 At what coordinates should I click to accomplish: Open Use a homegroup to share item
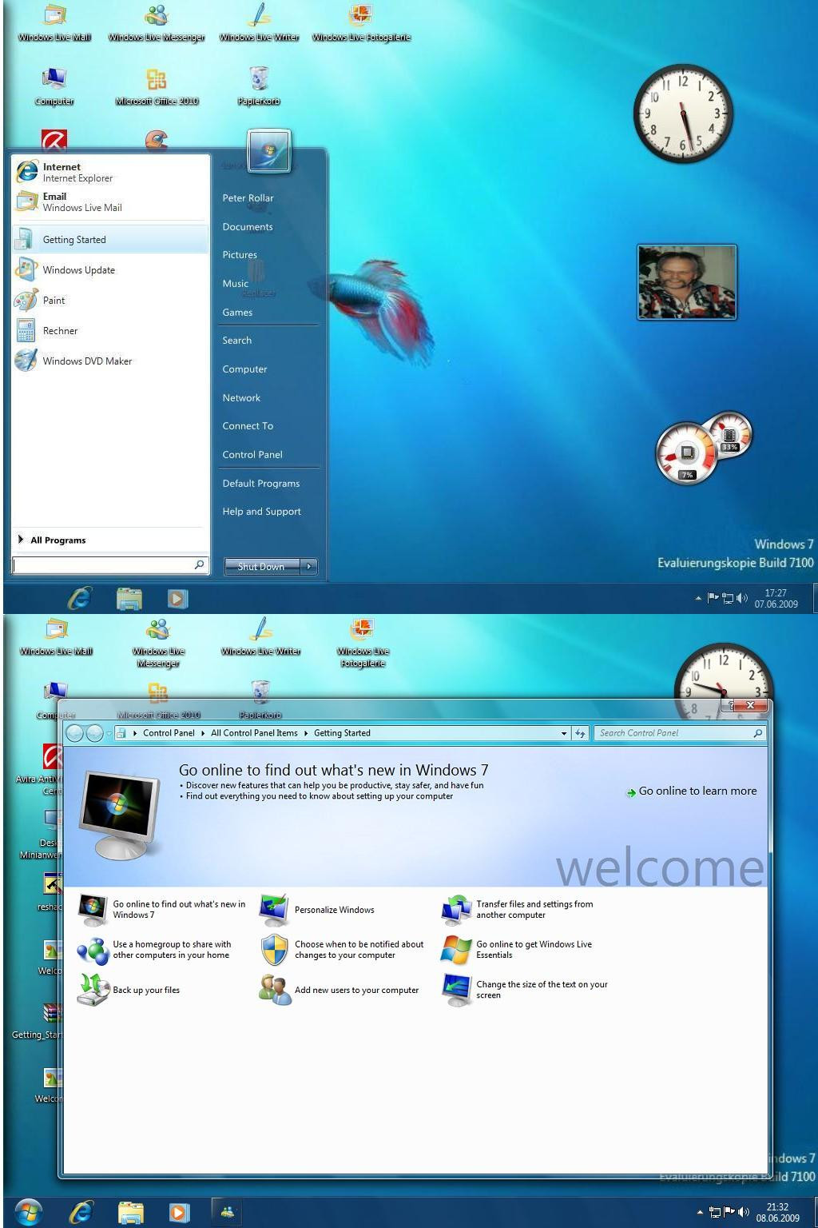[172, 950]
